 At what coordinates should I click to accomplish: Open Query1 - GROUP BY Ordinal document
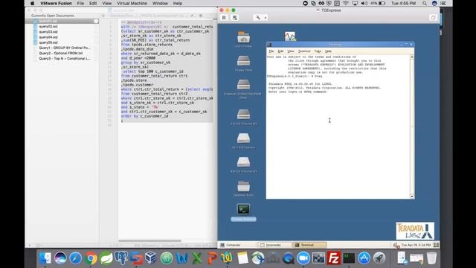click(x=65, y=48)
